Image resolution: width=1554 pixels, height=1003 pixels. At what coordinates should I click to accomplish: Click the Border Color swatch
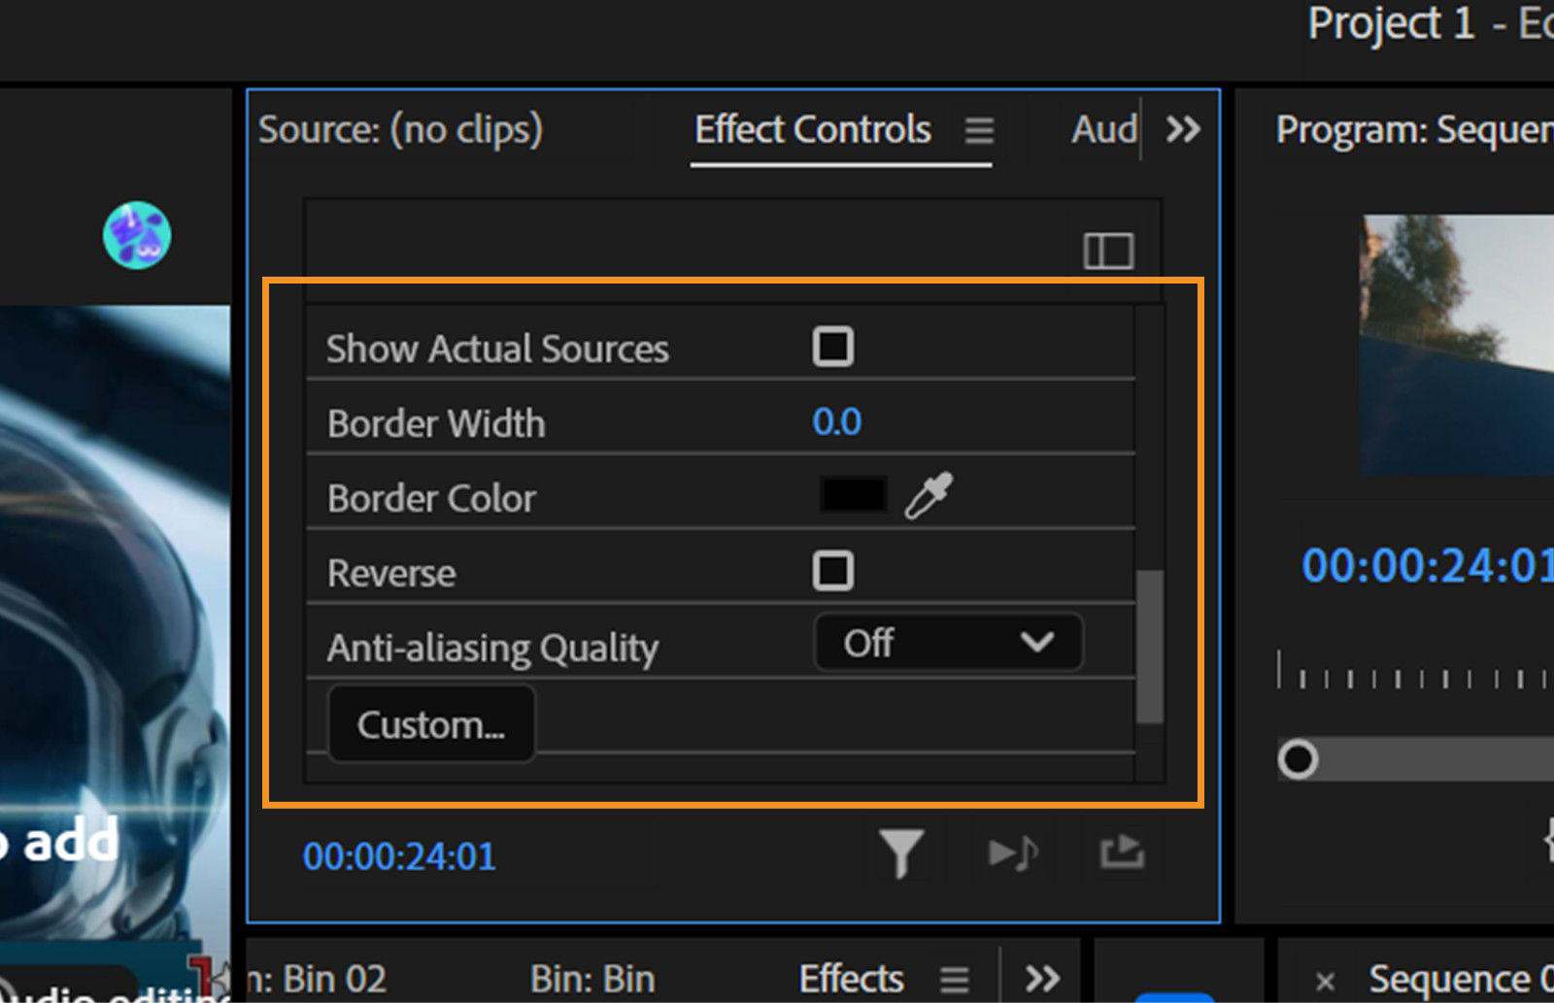click(853, 494)
